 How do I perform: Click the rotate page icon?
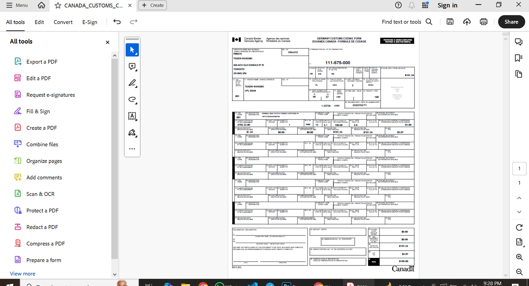(x=519, y=227)
